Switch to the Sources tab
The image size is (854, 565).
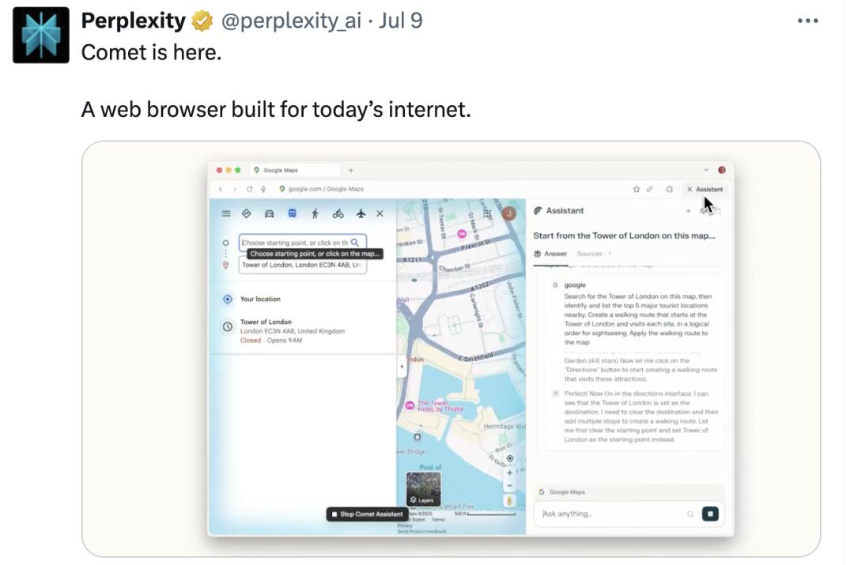coord(590,254)
